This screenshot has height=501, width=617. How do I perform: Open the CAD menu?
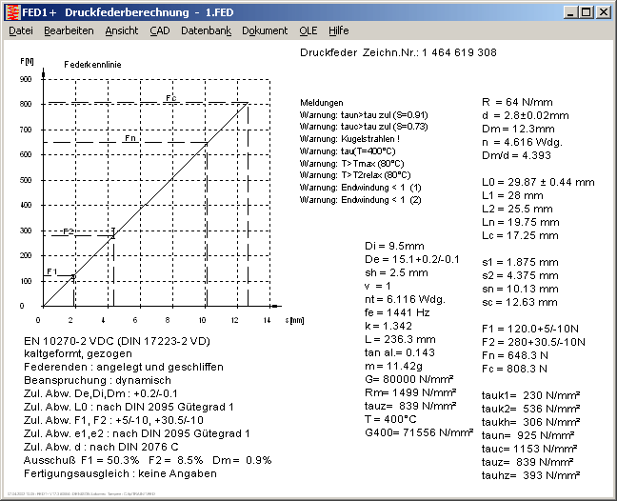point(160,30)
